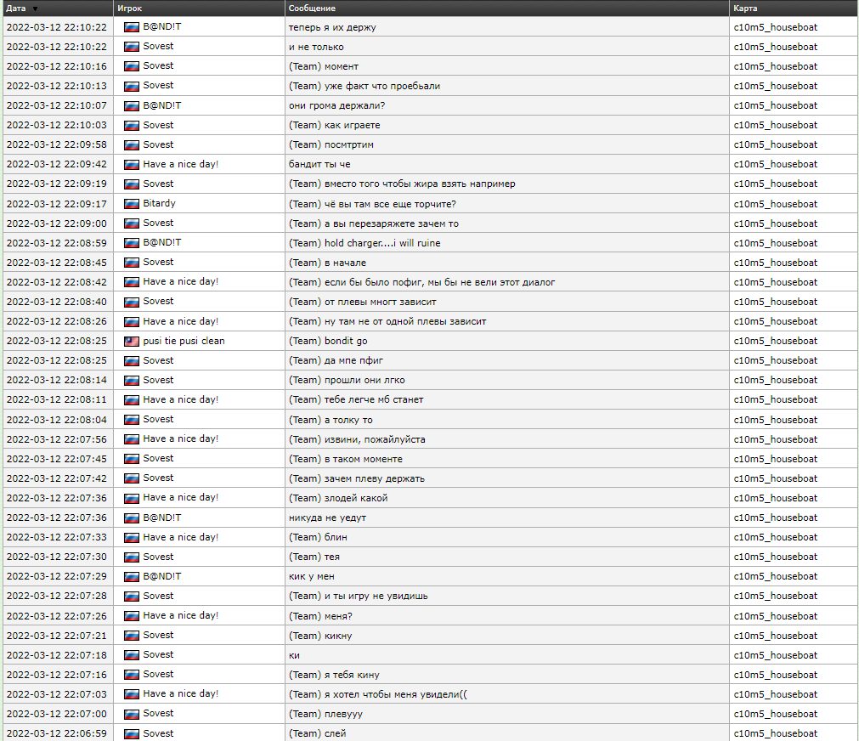Click the flag in the 22:10:22 B@ND!T row

[131, 27]
